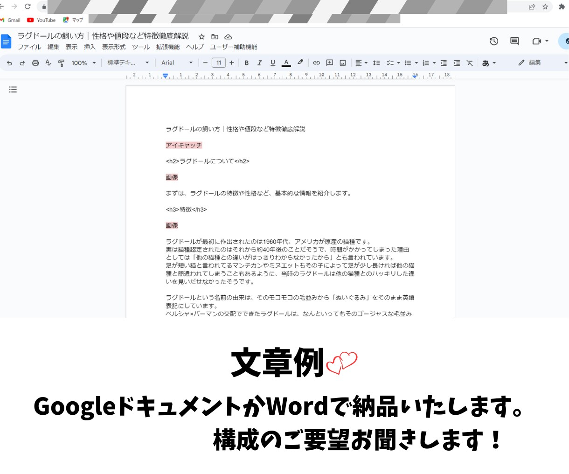The height and width of the screenshot is (474, 569).
Task: Check the cloud save status icon
Action: [x=228, y=37]
